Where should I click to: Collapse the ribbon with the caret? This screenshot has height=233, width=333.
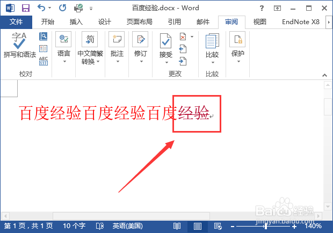point(324,75)
